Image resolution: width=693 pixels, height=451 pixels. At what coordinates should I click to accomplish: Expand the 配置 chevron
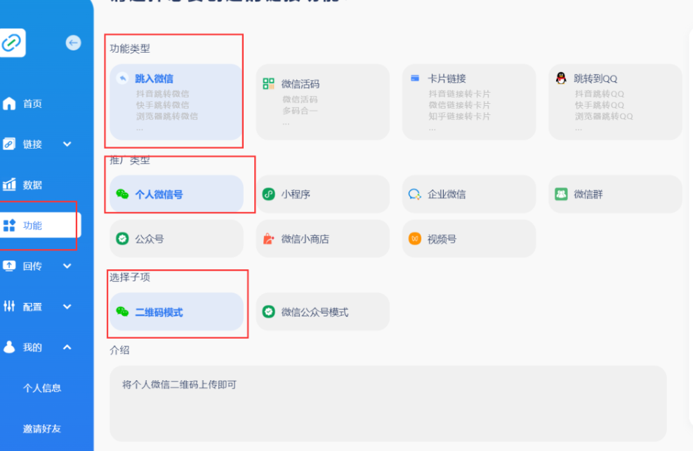coord(67,307)
